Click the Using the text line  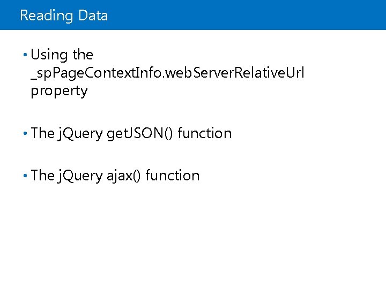pos(62,55)
